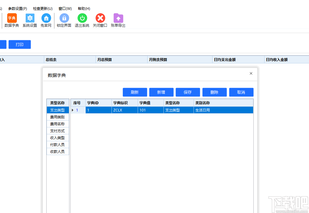309x213 pixels.
Task: Click the 101 dictionary value cell
Action: (151, 110)
